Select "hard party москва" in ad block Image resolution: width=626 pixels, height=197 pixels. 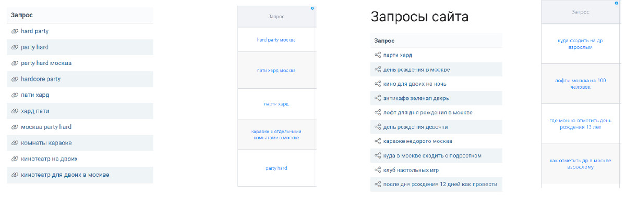coord(276,40)
